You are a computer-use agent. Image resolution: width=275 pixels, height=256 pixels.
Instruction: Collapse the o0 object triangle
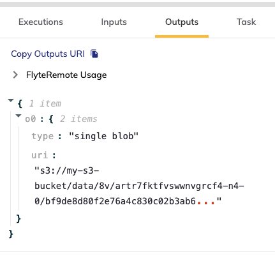click(x=19, y=116)
